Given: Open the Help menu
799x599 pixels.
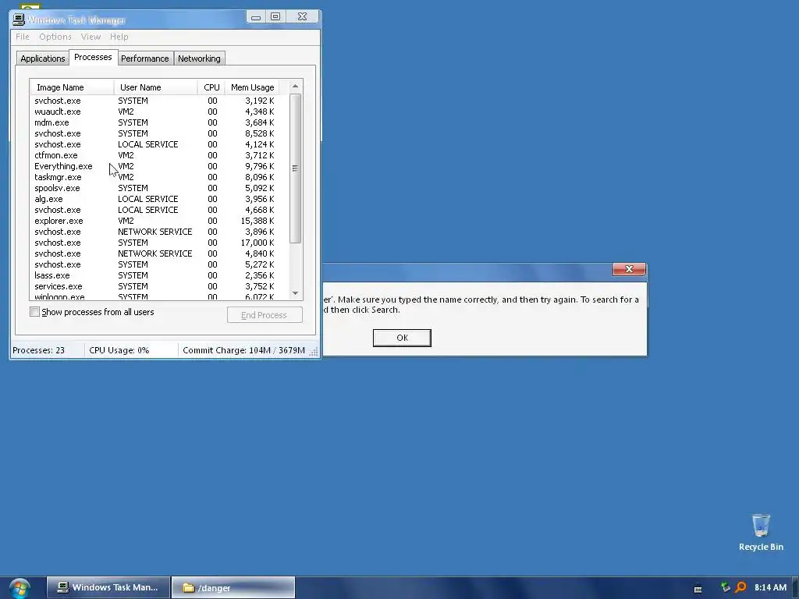Looking at the screenshot, I should pyautogui.click(x=119, y=37).
